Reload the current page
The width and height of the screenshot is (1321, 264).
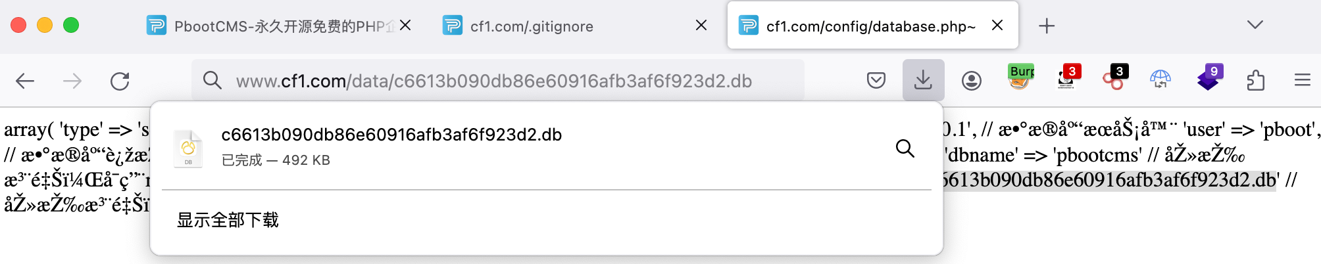click(120, 81)
